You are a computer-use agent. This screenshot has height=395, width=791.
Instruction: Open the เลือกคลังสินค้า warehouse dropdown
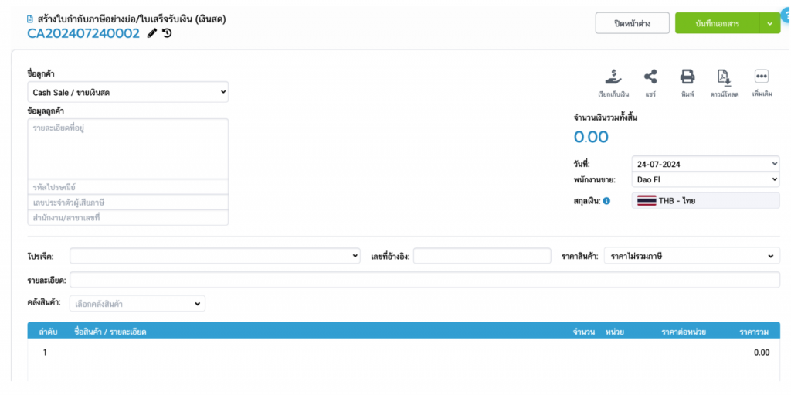137,303
